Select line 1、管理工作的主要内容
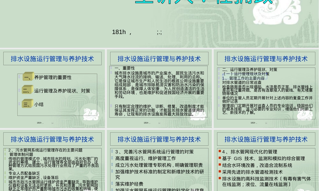The width and height of the screenshot is (319, 191). pyautogui.click(x=243, y=78)
